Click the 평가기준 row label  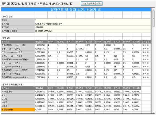coord(18,24)
